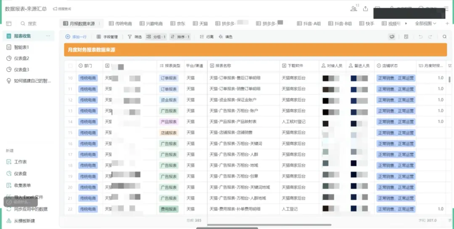Image resolution: width=454 pixels, height=229 pixels.
Task: Click the undo arrow icon
Action: point(420,37)
